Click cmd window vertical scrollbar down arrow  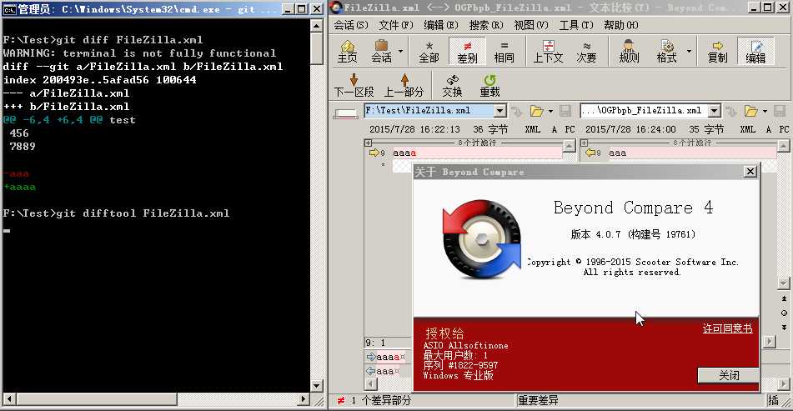click(x=317, y=386)
